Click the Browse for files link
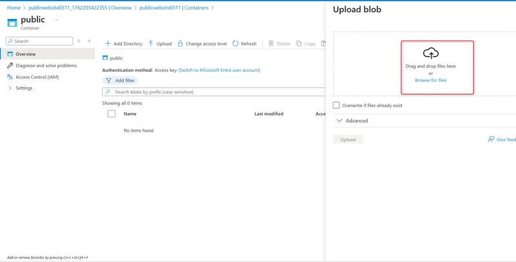Screen dimensions: 516x262 tap(430, 81)
